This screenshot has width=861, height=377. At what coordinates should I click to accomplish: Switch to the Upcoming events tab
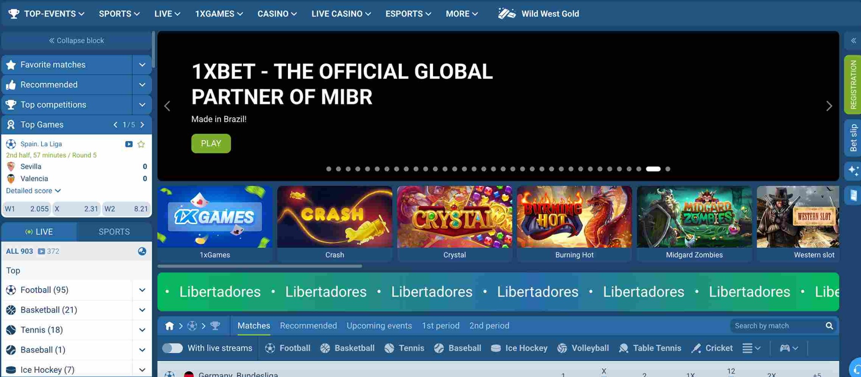(x=379, y=326)
